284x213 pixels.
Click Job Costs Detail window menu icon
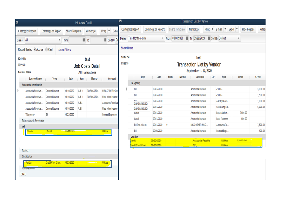[x=17, y=23]
